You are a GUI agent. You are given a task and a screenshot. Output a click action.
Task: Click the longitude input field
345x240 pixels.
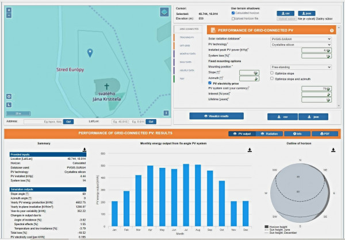pos(137,121)
